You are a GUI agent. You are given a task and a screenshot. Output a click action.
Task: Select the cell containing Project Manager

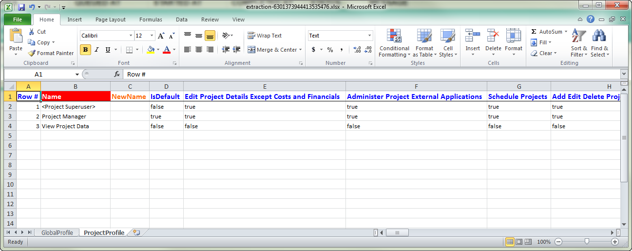[75, 116]
